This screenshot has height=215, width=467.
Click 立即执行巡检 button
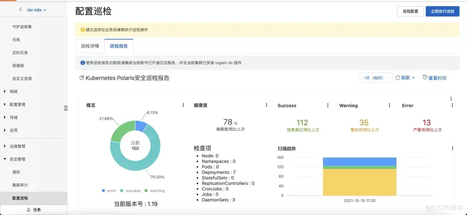tap(443, 11)
